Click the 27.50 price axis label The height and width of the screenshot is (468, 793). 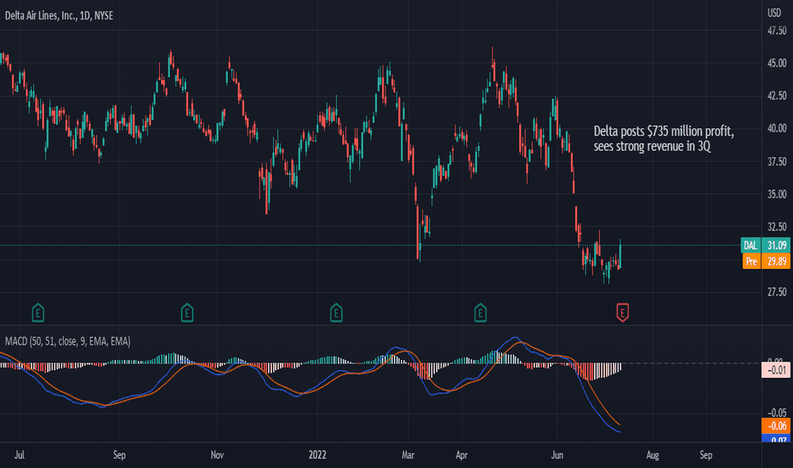(x=777, y=292)
